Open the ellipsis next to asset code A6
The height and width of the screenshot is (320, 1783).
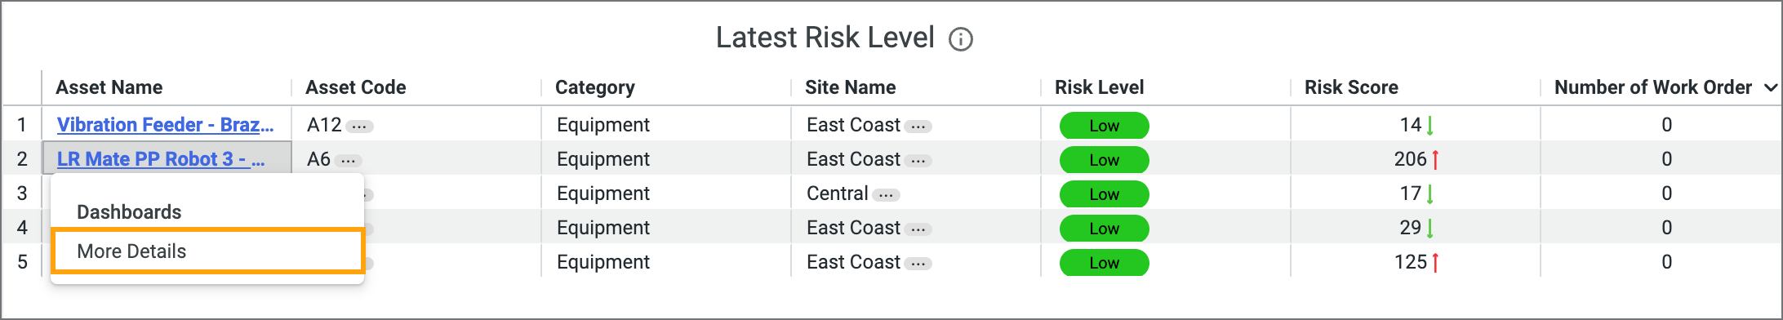click(349, 161)
